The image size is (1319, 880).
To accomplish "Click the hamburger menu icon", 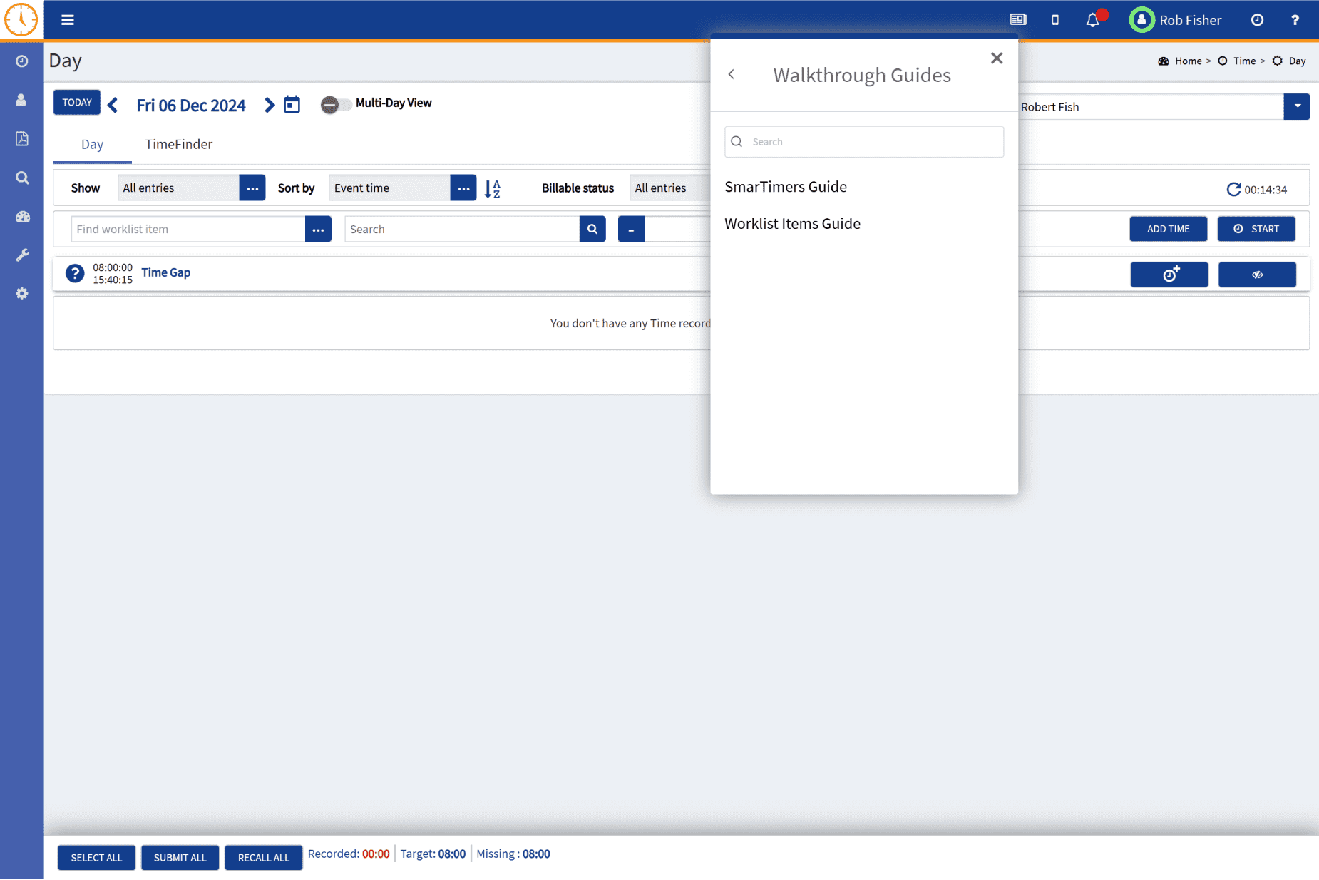I will [x=68, y=20].
